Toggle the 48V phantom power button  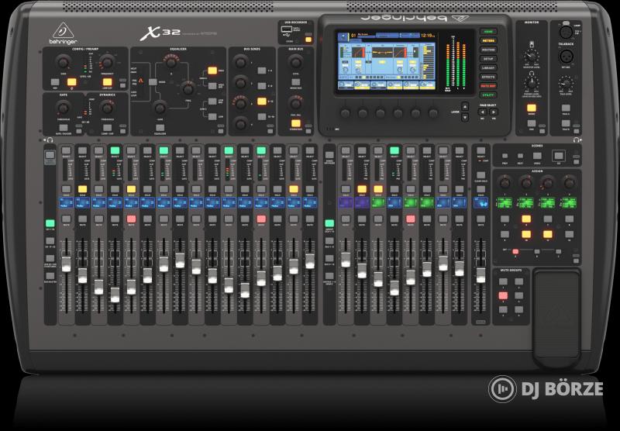click(55, 83)
